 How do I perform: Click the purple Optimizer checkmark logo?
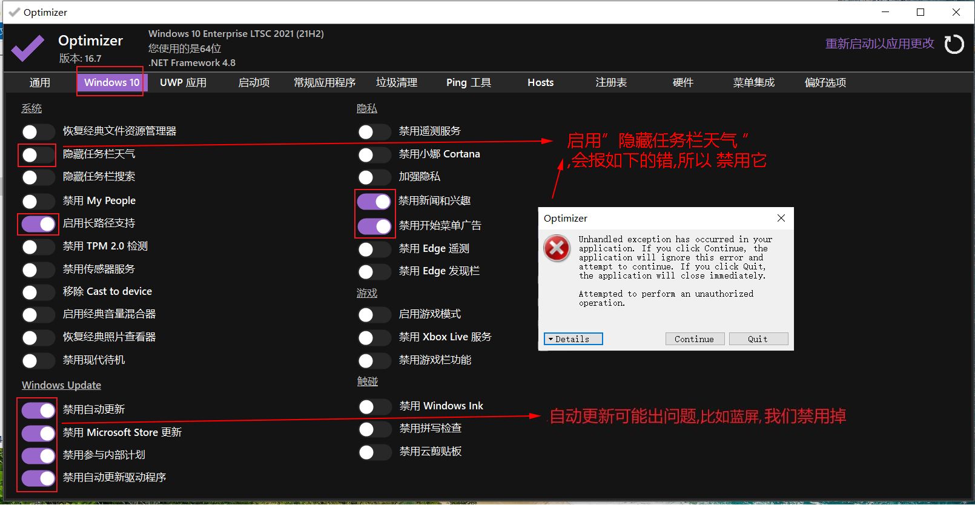[28, 48]
